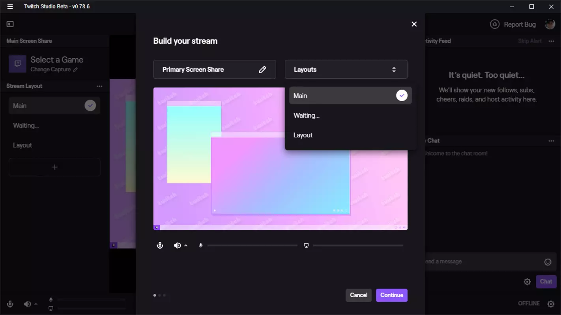This screenshot has height=315, width=561.
Task: Add a new stream layout
Action: pyautogui.click(x=54, y=167)
